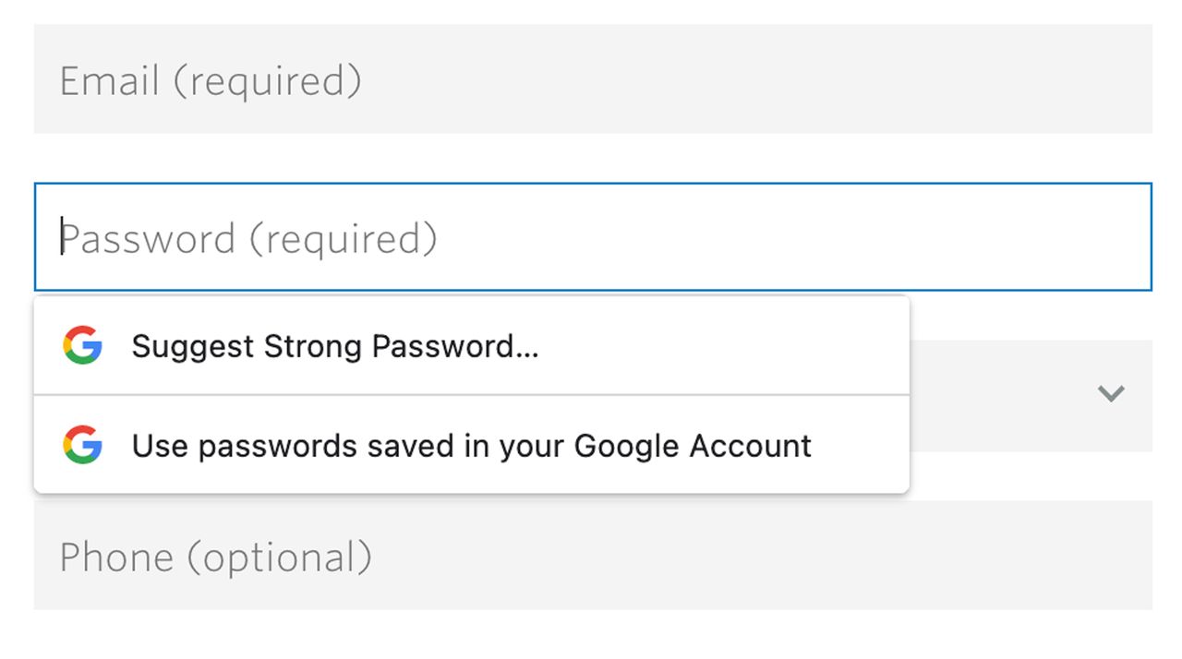Click the down-pointing chevron icon at right
This screenshot has height=659, width=1182.
[x=1111, y=394]
